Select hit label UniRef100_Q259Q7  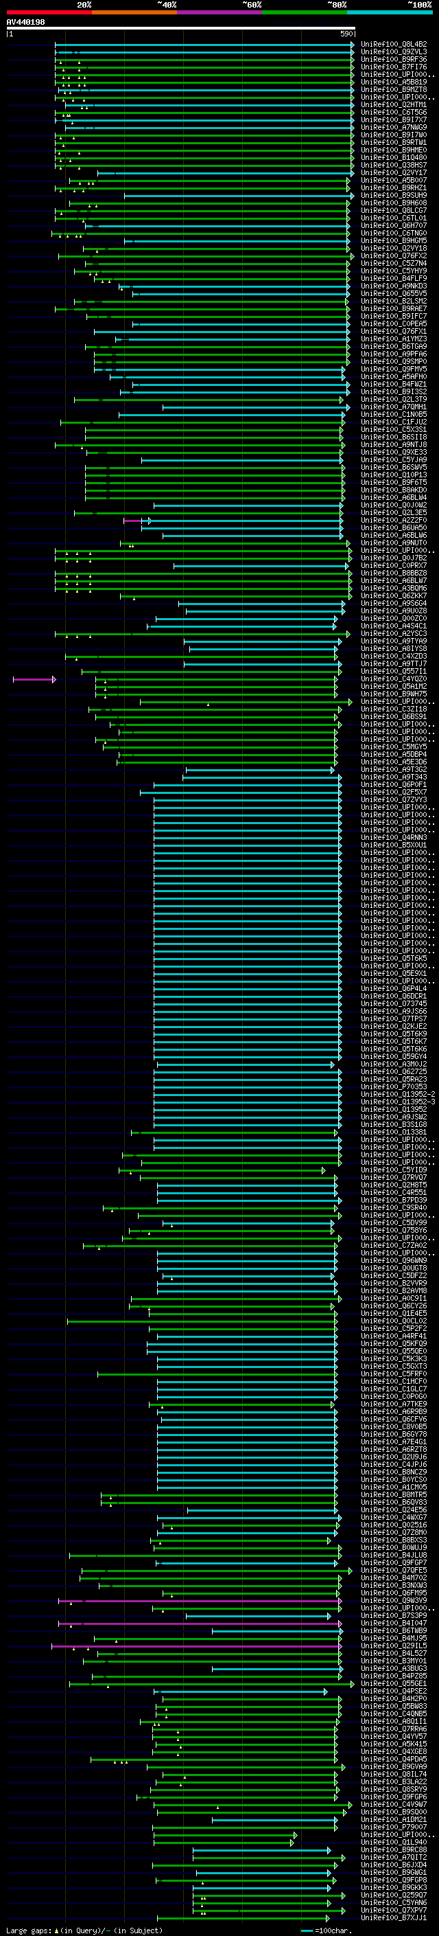tap(394, 1895)
